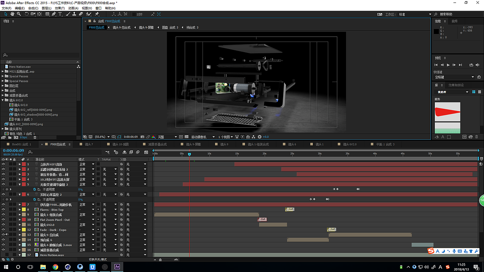Hide layer 8 Flares - Btm Top
The image size is (484, 272).
point(3,210)
